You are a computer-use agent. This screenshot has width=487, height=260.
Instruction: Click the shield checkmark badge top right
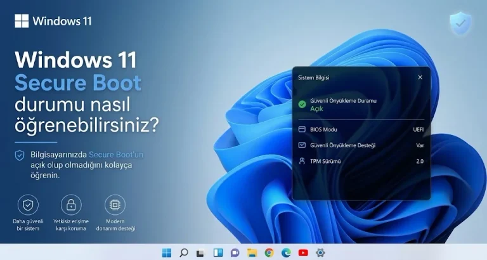[460, 23]
